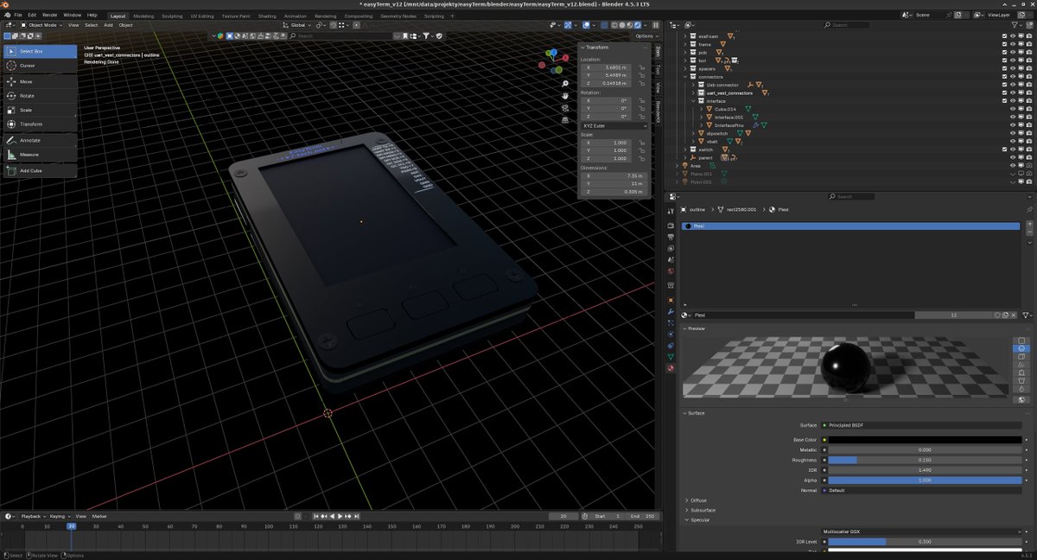Exclude the pcb collection via checkbox
Image resolution: width=1037 pixels, height=560 pixels.
click(x=1004, y=53)
